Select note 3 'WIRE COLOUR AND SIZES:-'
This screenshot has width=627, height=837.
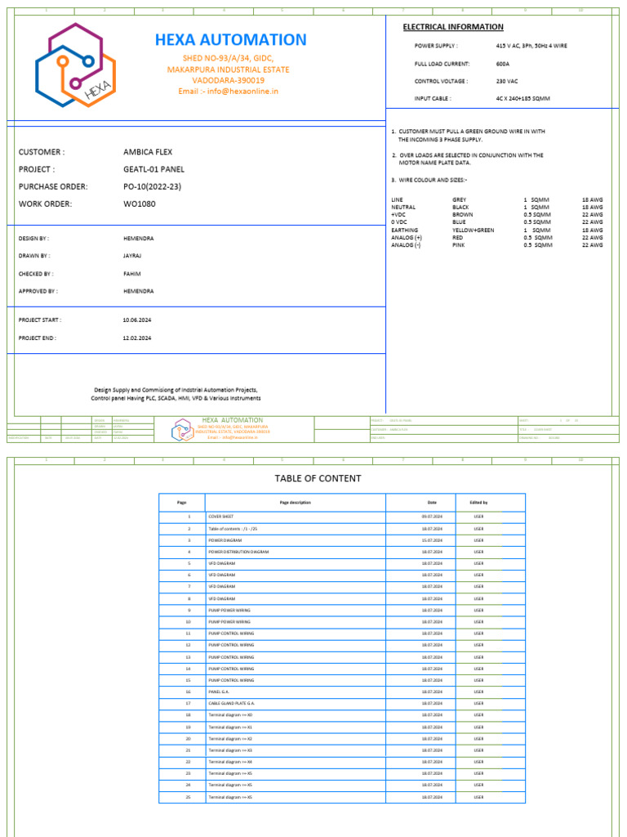pyautogui.click(x=429, y=181)
